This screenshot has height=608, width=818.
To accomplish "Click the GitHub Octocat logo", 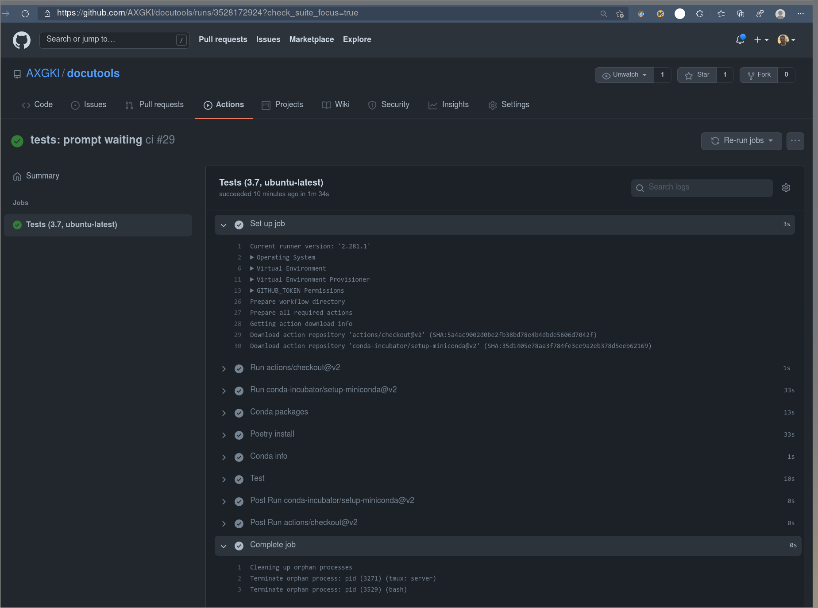I will coord(22,40).
